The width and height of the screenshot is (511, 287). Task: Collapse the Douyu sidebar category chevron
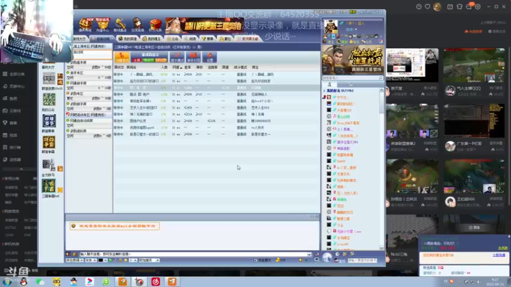(x=21, y=169)
